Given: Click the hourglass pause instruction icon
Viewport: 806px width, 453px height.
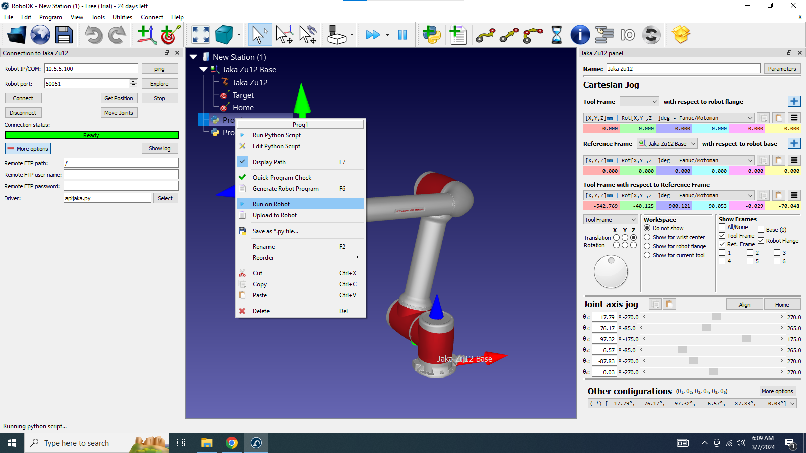Looking at the screenshot, I should (556, 35).
